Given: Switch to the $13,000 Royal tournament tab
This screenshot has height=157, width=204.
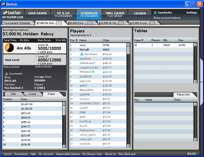Looking at the screenshot, I should (140, 23).
